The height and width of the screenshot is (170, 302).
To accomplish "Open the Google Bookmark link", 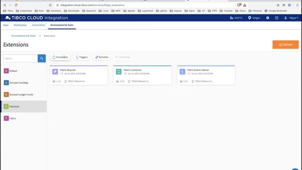I will pyautogui.click(x=276, y=11).
